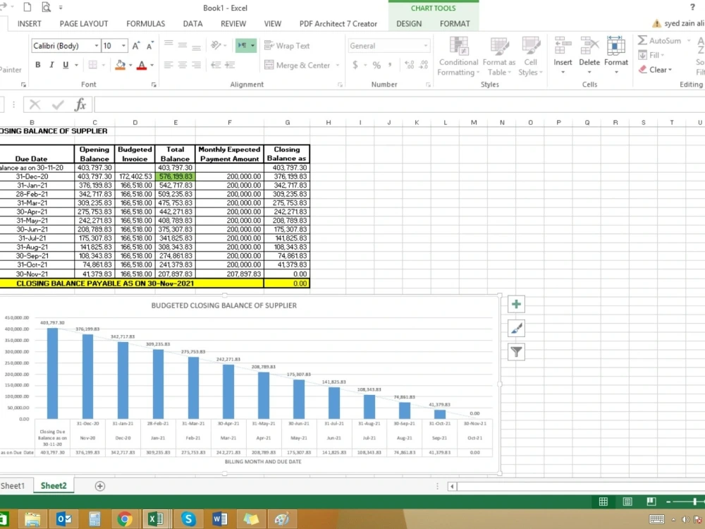Open Conditional Formatting options
This screenshot has width=705, height=529.
[x=458, y=56]
